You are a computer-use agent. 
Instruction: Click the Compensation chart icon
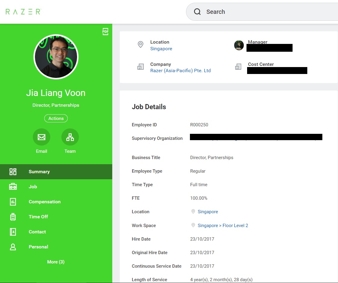point(13,202)
